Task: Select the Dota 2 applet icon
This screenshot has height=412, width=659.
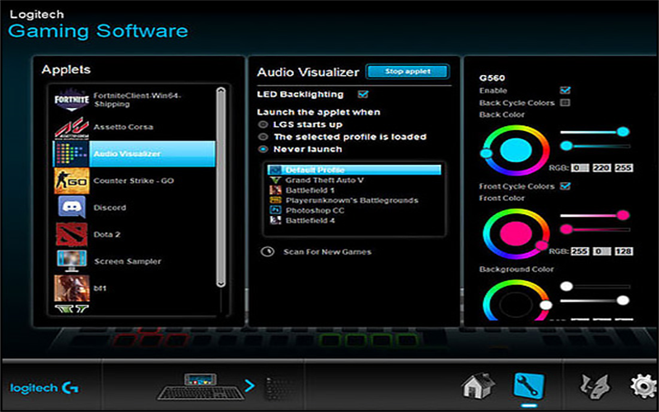Action: [72, 235]
